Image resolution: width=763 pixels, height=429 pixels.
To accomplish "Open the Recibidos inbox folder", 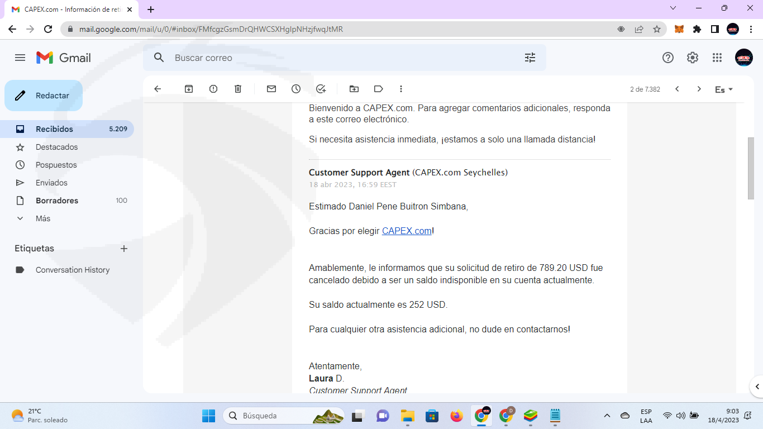I will point(67,129).
